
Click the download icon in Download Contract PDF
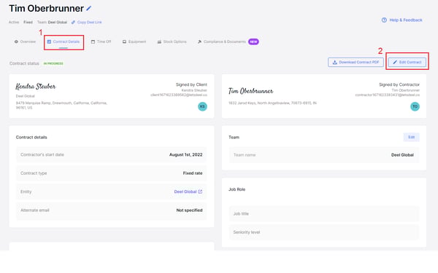pyautogui.click(x=334, y=62)
